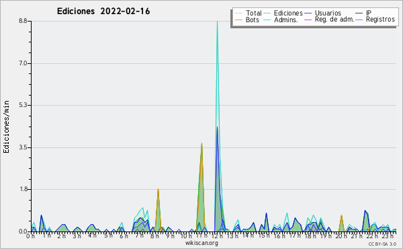Click the Usuarios legend label

(x=328, y=13)
